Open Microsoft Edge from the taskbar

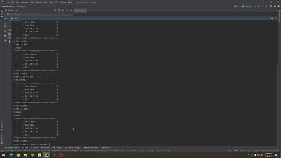click(11, 155)
